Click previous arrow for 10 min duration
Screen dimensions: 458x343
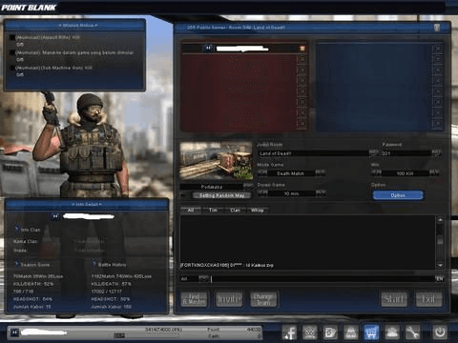(x=262, y=192)
